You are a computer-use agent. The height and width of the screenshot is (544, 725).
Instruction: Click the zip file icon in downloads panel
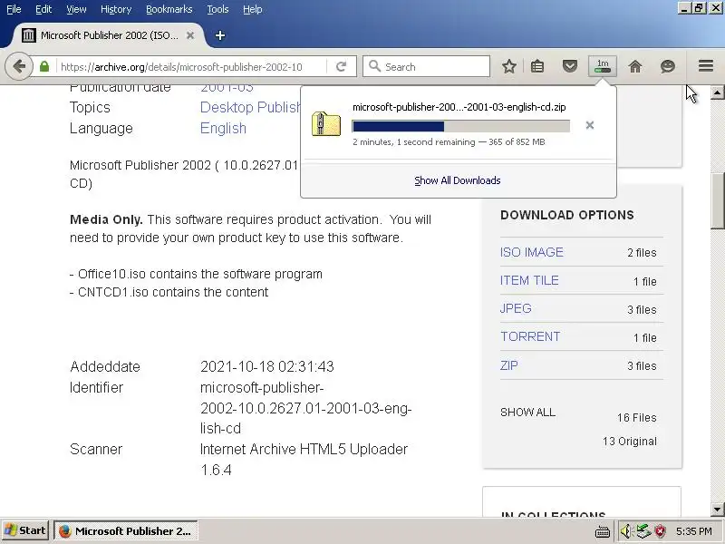coord(326,124)
